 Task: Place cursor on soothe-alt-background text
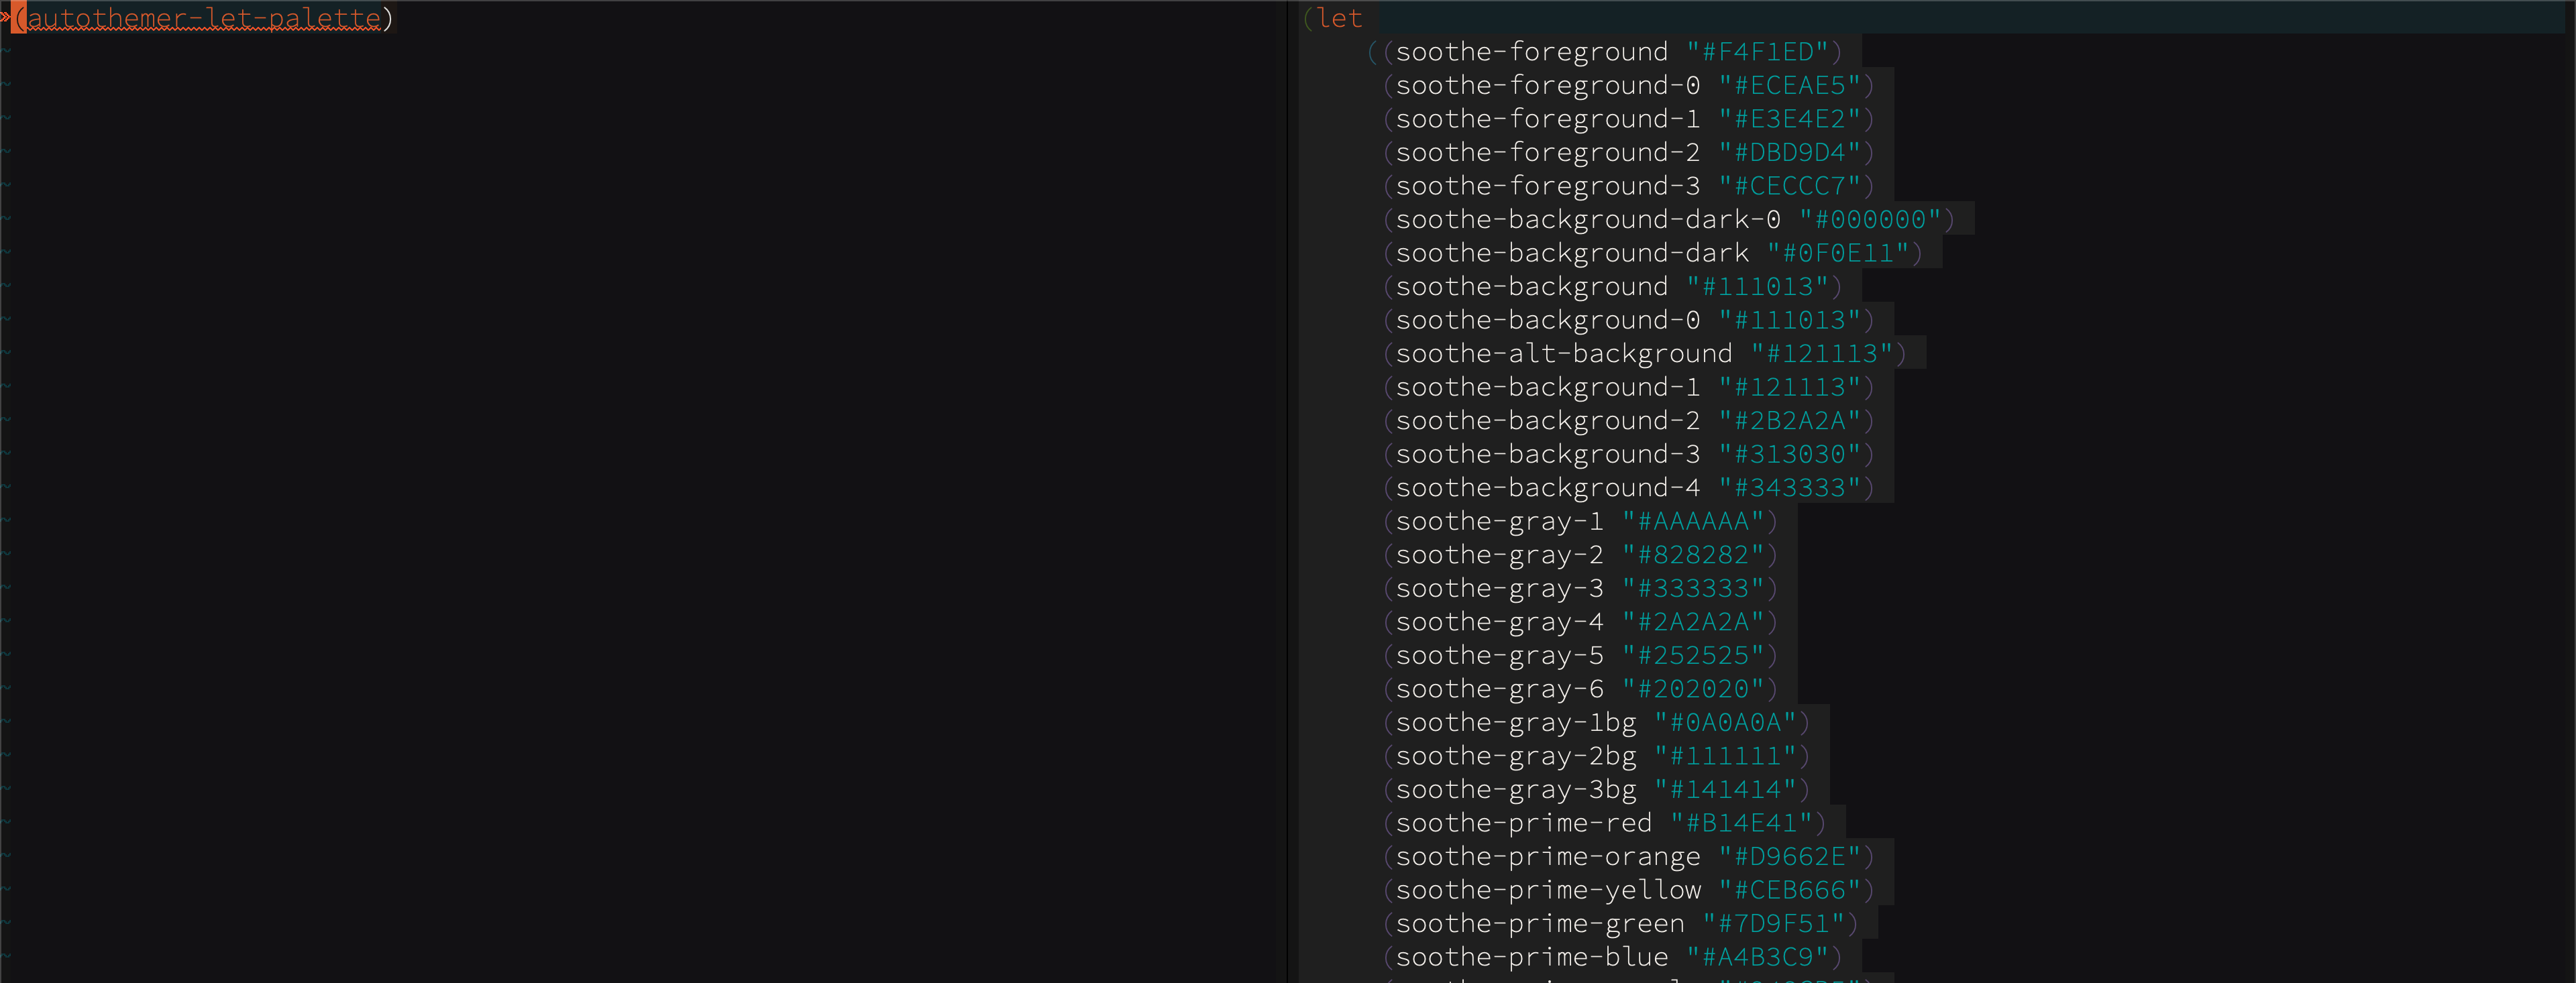point(1563,354)
